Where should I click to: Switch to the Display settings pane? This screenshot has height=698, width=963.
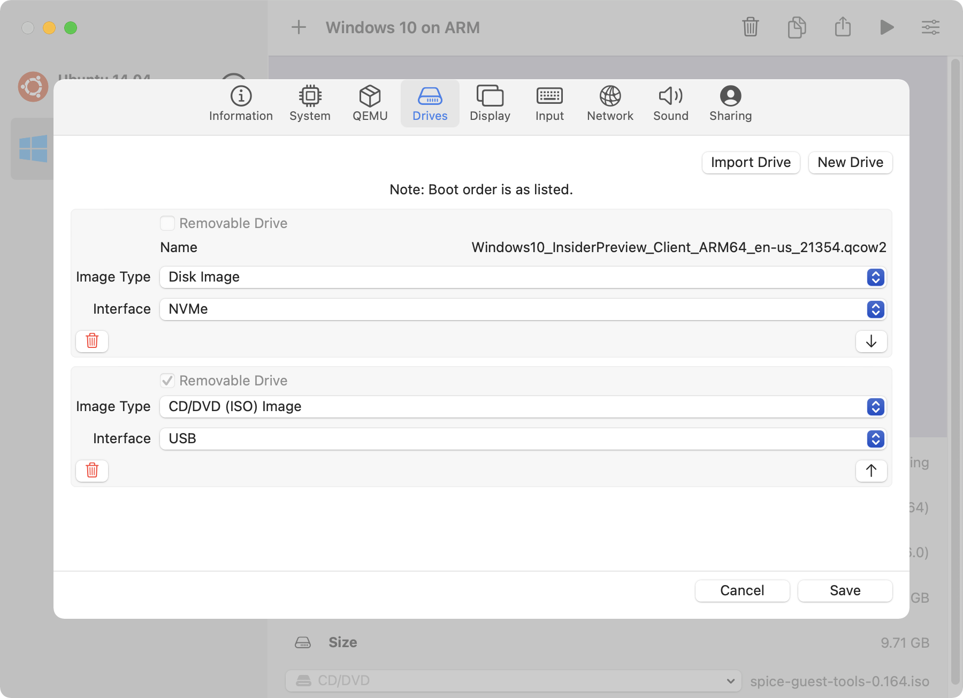[490, 103]
